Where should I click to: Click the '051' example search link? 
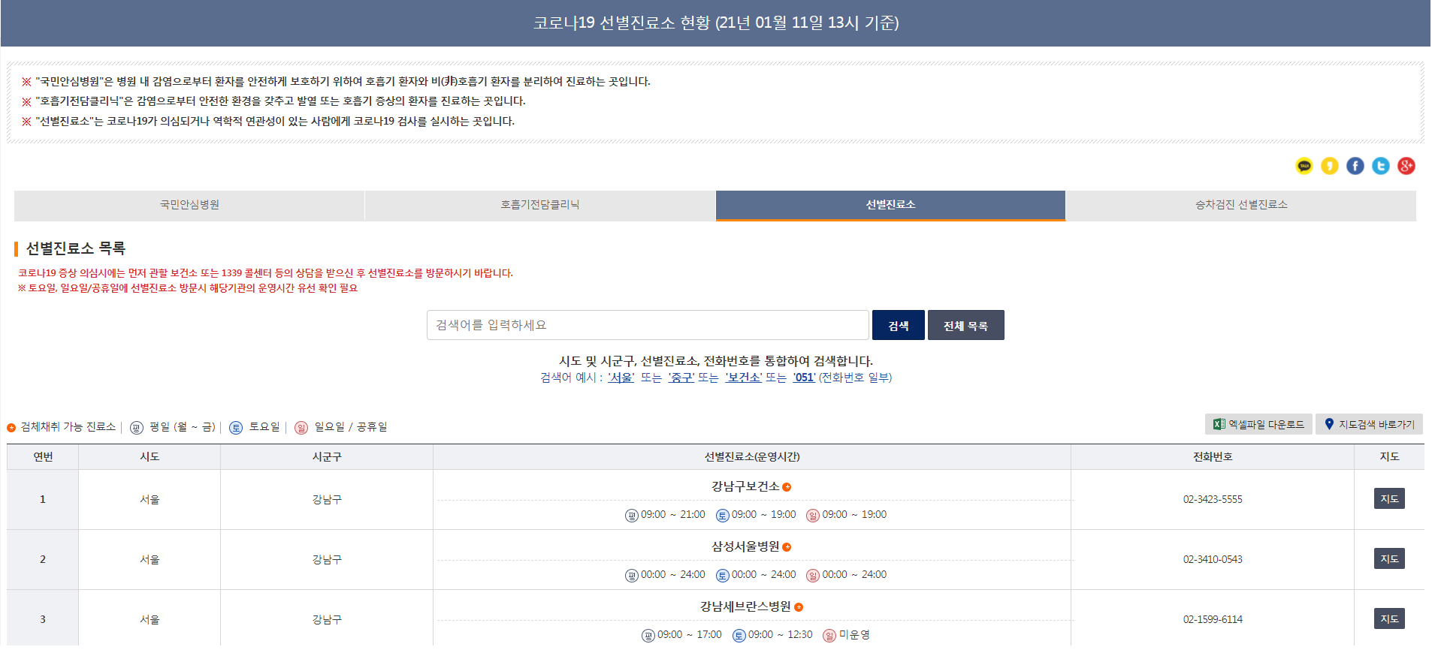(805, 378)
